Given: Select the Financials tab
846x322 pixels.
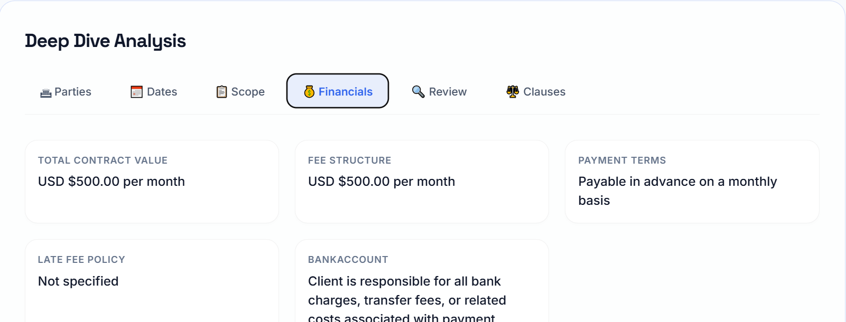Looking at the screenshot, I should [x=338, y=91].
